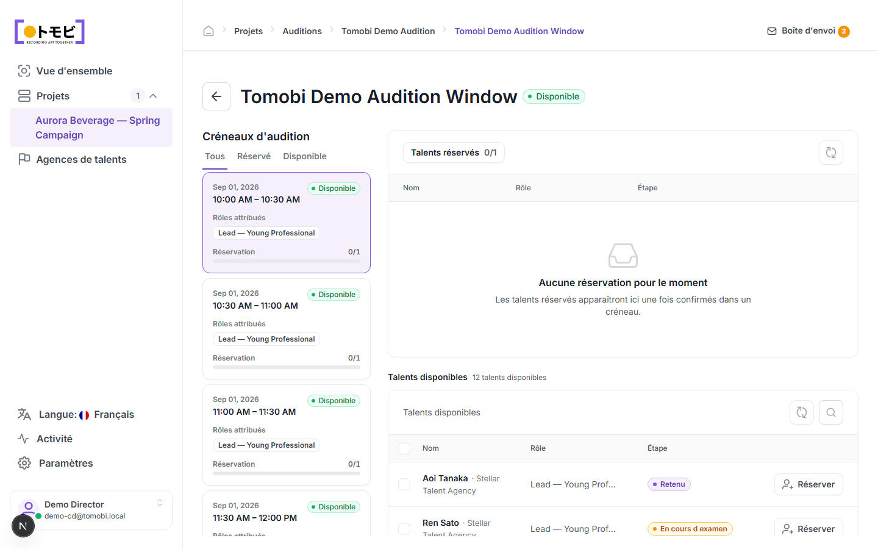The image size is (878, 549).
Task: Click the Disponible badge beside page title
Action: click(554, 96)
